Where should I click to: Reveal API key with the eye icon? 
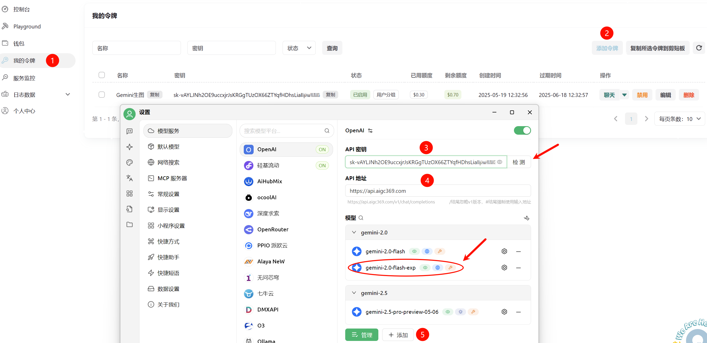[500, 162]
